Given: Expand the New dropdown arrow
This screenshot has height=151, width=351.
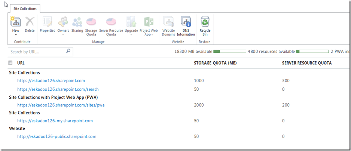Looking at the screenshot, I should [x=16, y=35].
